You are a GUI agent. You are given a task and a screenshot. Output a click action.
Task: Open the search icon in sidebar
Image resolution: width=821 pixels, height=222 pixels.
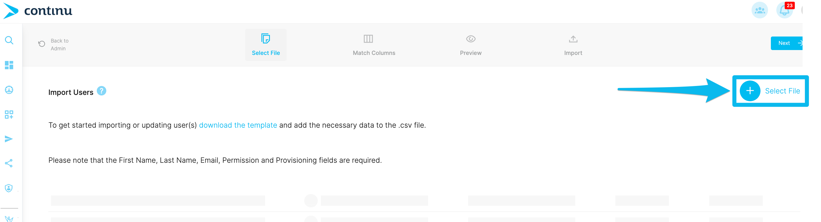9,40
